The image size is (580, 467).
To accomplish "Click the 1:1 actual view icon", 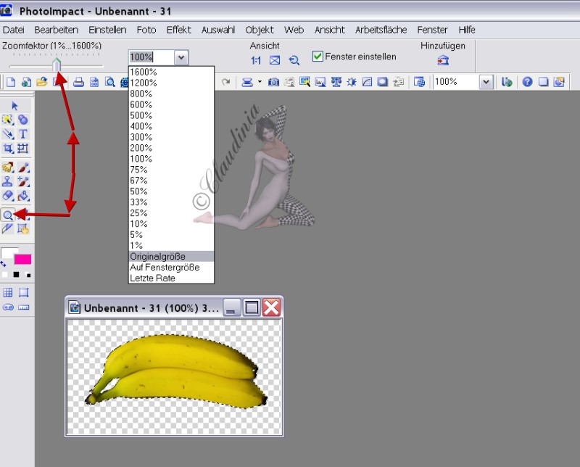I will coord(256,60).
